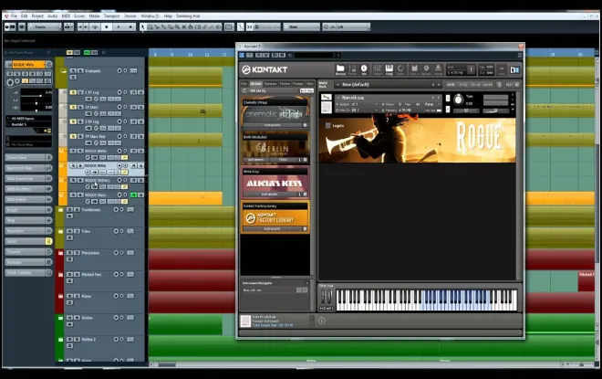The image size is (602, 379).
Task: Click the Kontakt Purge icon
Action: (438, 69)
